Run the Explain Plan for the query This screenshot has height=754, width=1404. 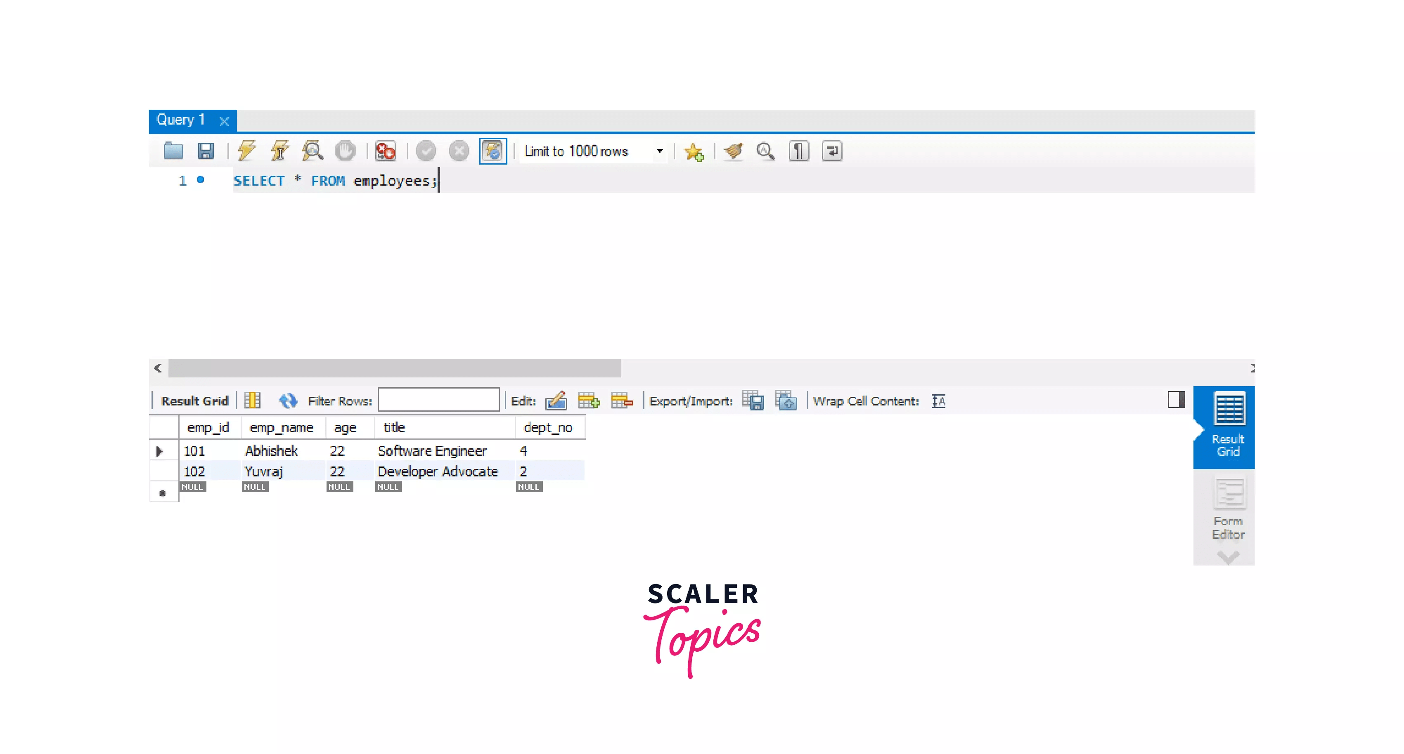(313, 151)
